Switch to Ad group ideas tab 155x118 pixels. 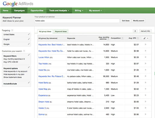pos(45,31)
